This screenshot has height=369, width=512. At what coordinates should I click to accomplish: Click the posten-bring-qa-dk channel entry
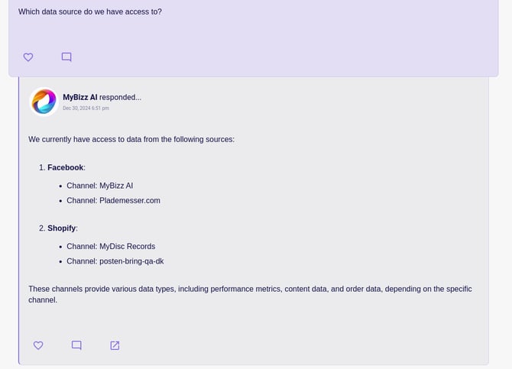click(115, 261)
